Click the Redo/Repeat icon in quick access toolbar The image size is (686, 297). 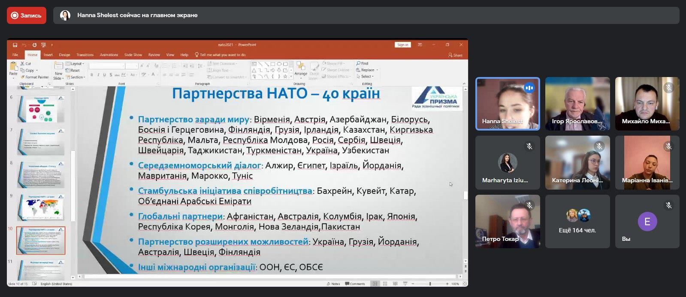34,45
